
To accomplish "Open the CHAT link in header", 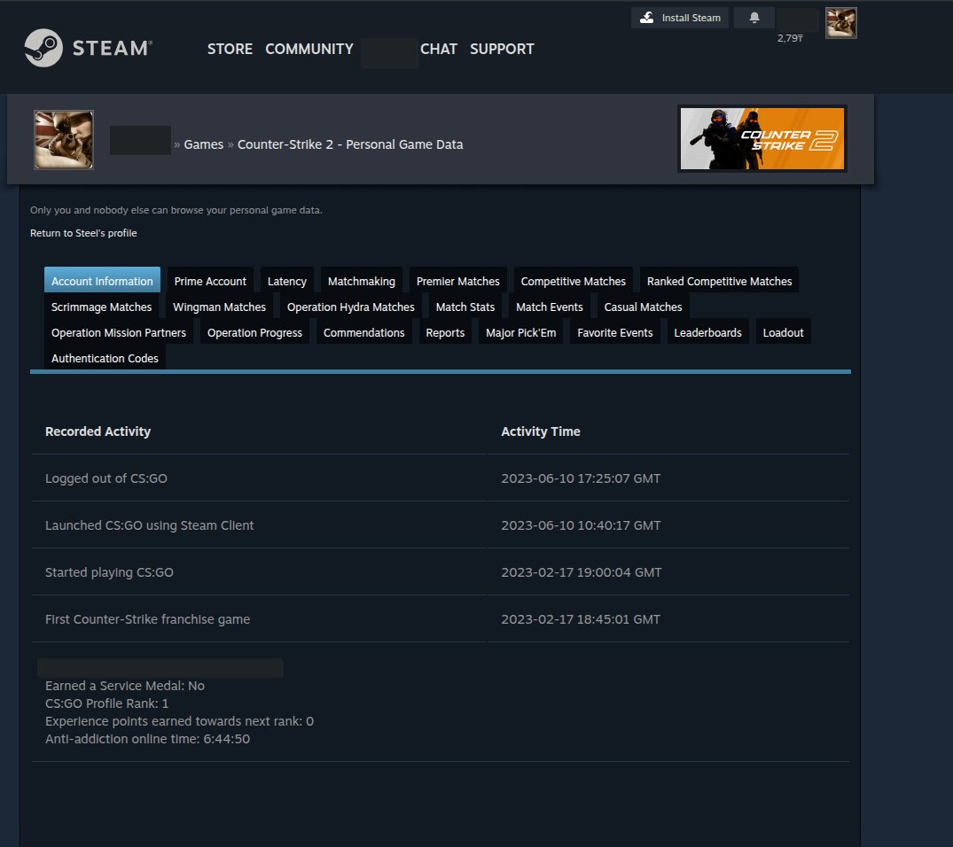I will click(439, 49).
